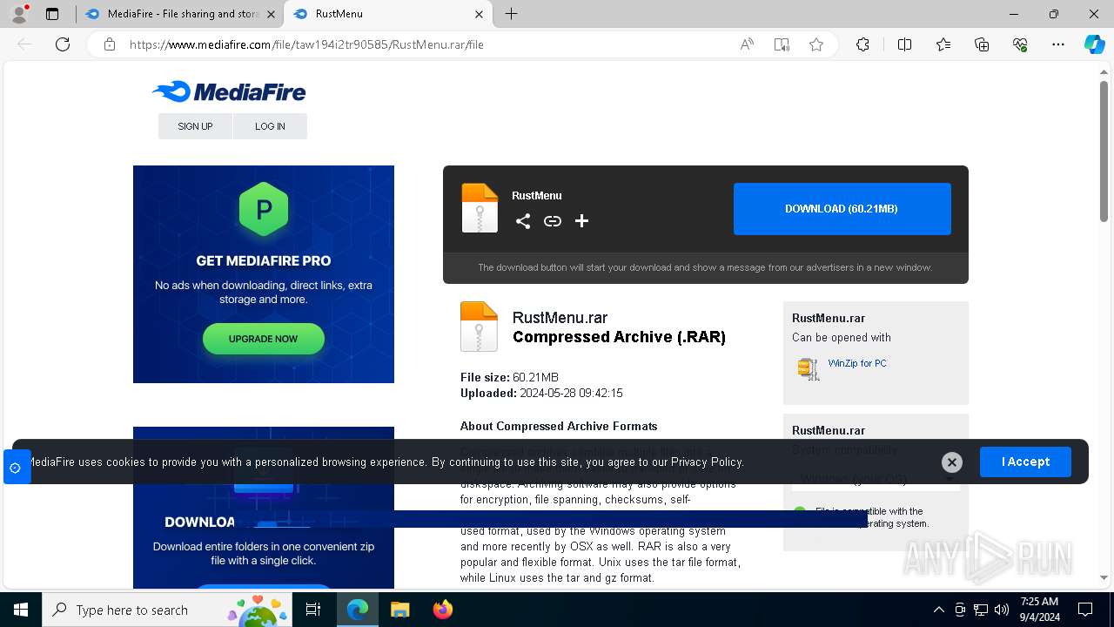Add file to account with plus icon

tap(581, 221)
